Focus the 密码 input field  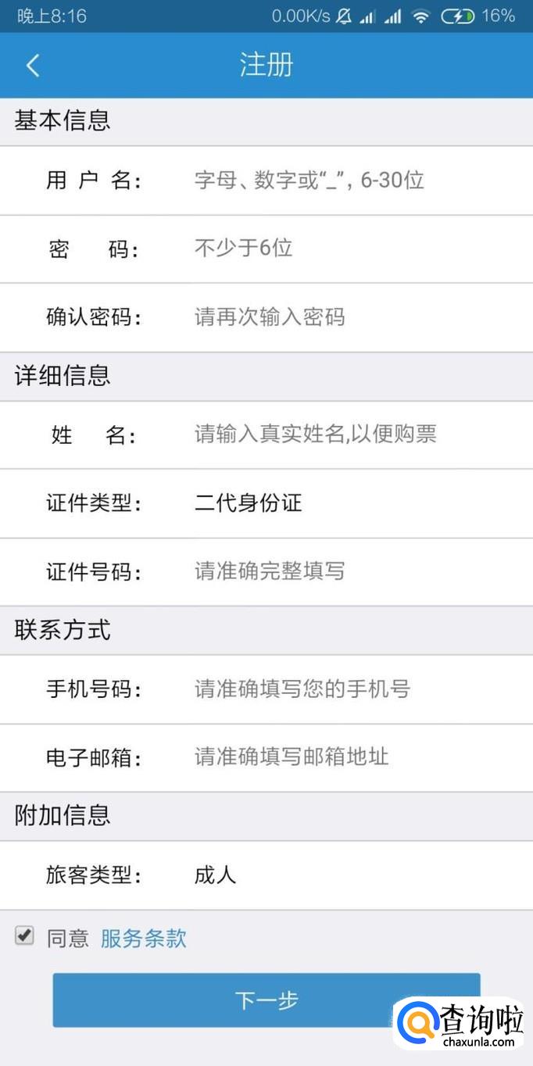click(344, 249)
